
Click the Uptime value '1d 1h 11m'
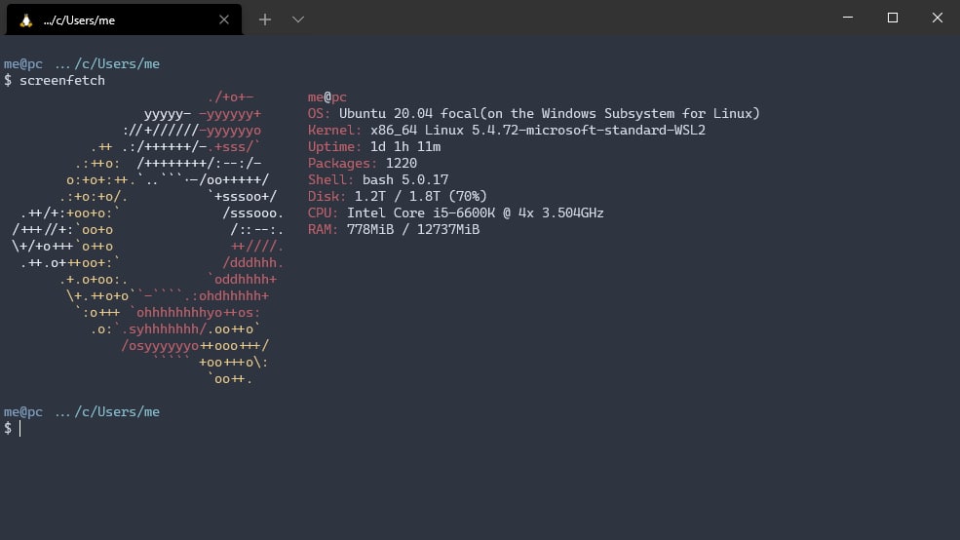[x=405, y=146]
